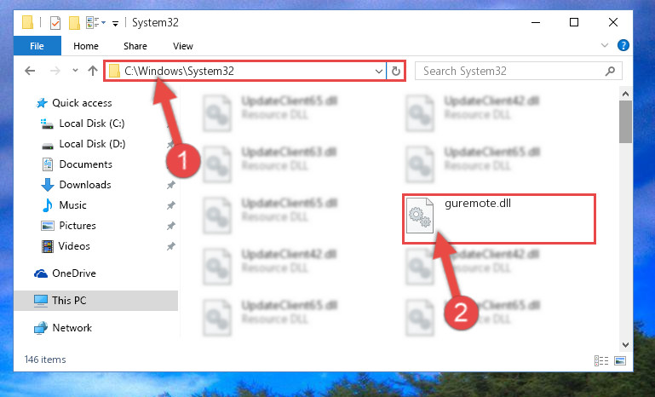The width and height of the screenshot is (655, 397).
Task: Open OneDrive from the navigation pane
Action: coord(74,273)
